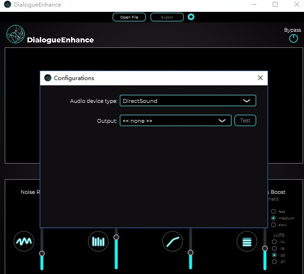Click the curve icon

pos(172,241)
